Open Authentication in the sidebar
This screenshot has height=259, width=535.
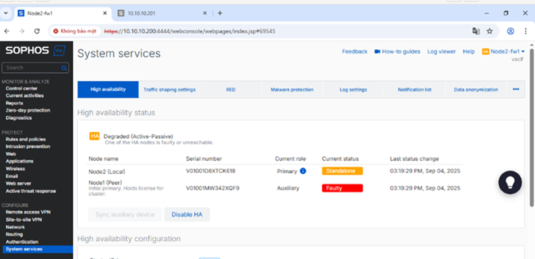[22, 242]
